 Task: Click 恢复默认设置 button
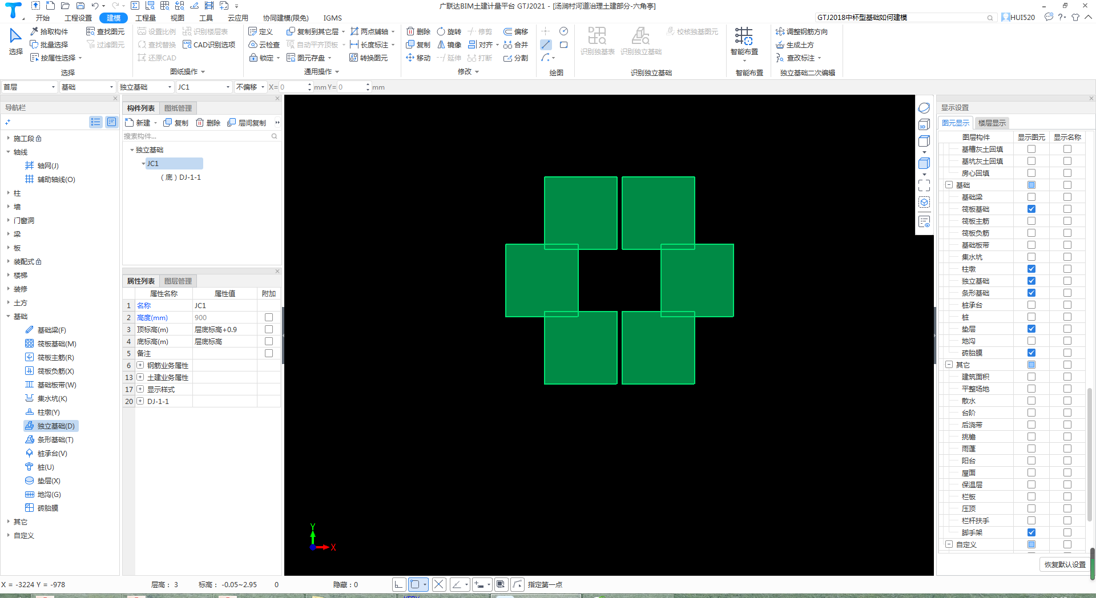point(1065,564)
